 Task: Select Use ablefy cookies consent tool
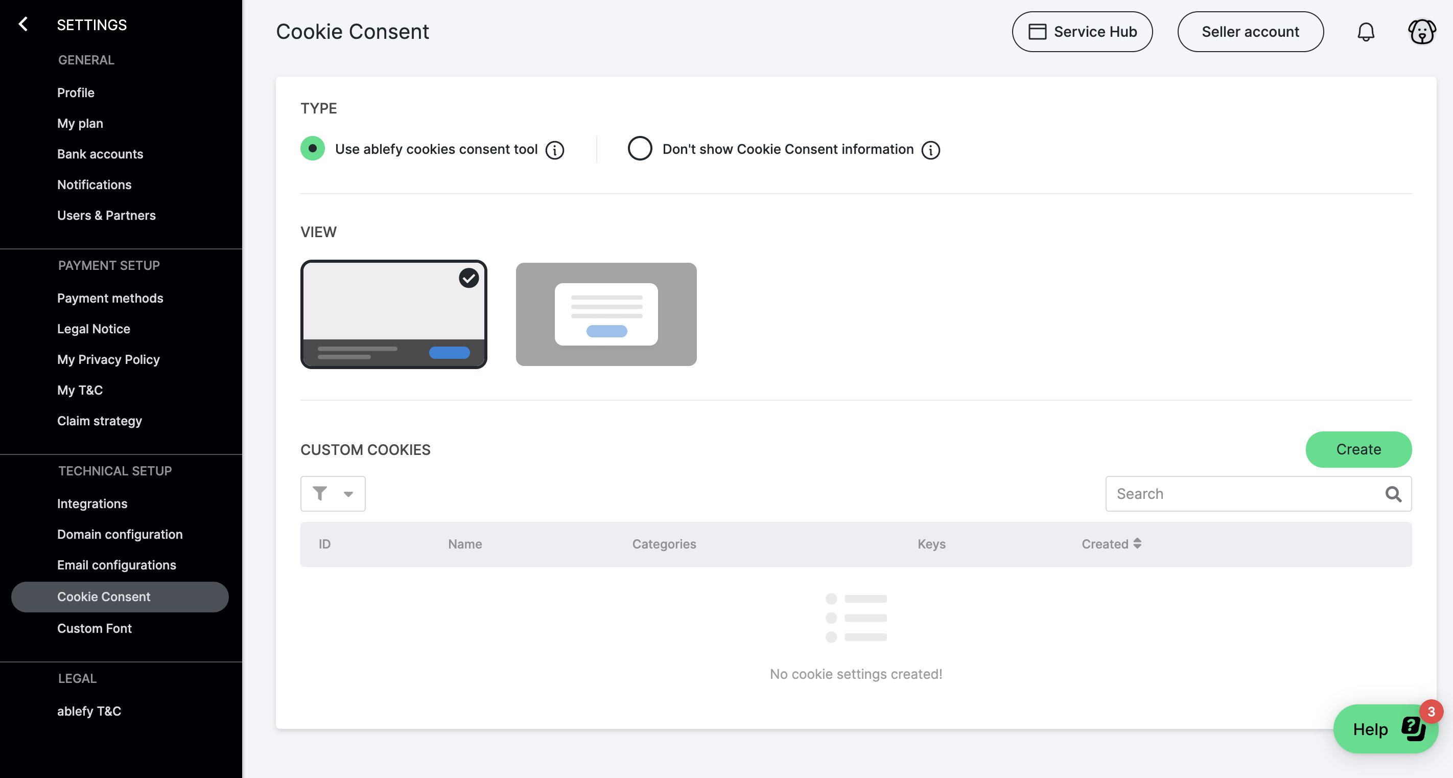pos(313,148)
